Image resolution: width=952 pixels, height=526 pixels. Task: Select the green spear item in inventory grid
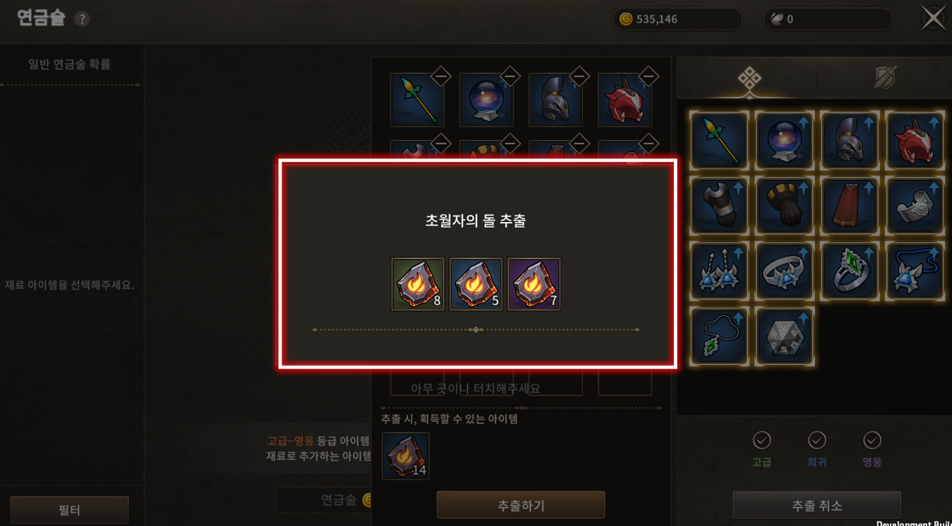coord(719,140)
